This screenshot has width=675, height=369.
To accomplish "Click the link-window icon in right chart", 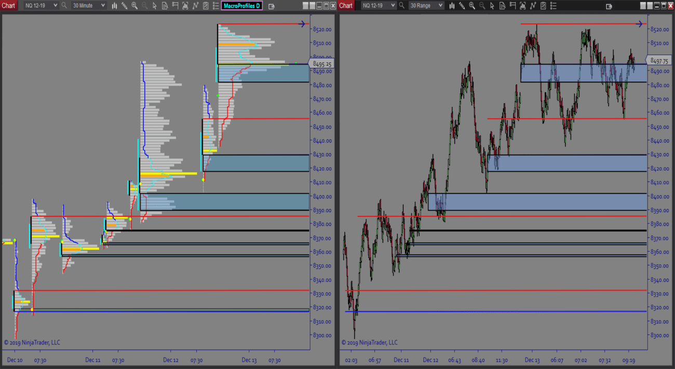I will [x=609, y=6].
